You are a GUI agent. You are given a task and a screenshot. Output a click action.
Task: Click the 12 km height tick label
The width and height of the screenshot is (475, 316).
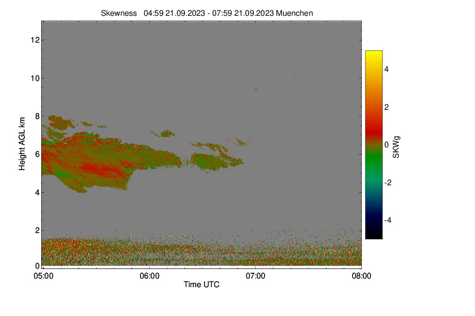35,40
